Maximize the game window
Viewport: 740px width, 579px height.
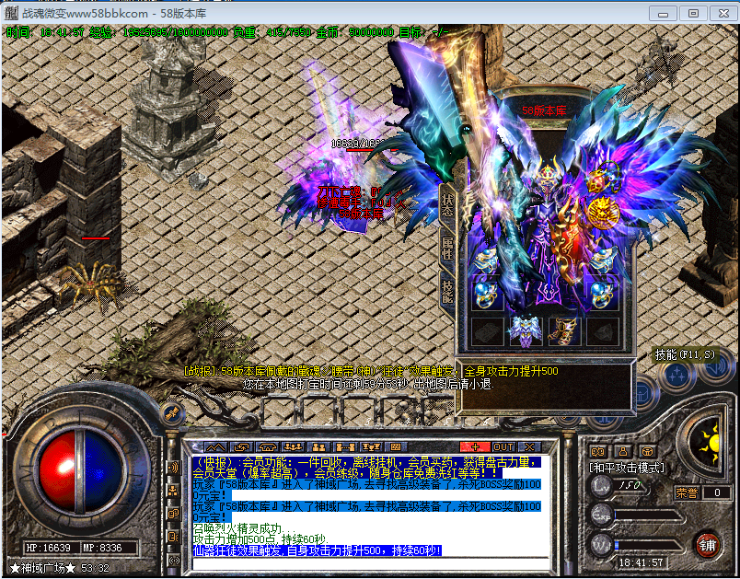coord(693,13)
